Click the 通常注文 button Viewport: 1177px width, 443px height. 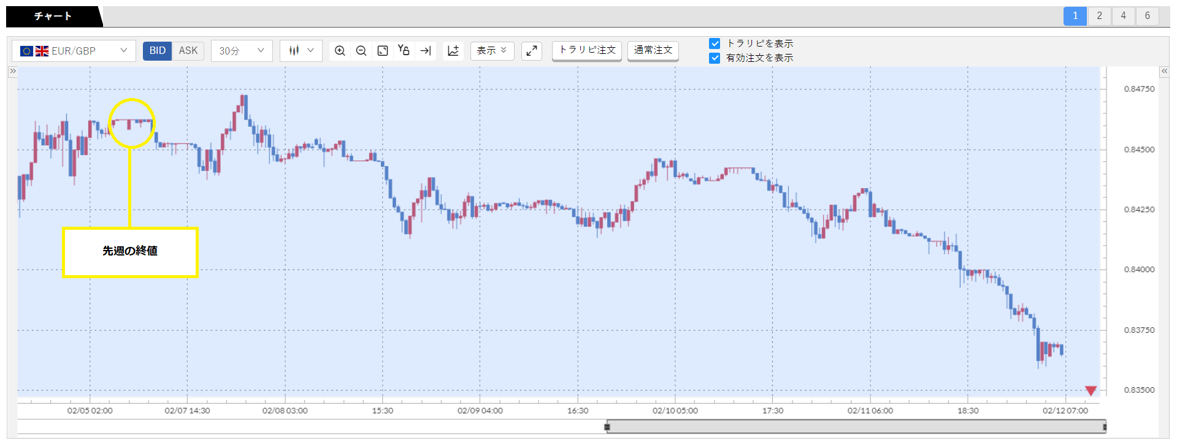pos(653,50)
